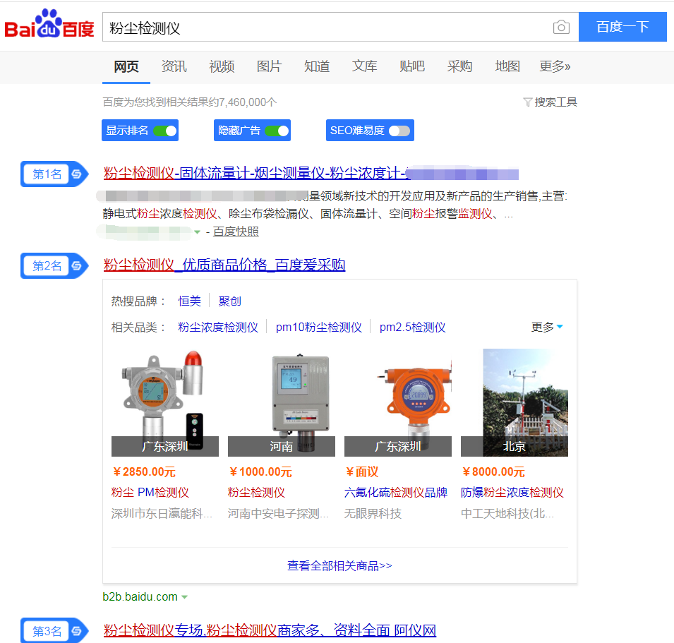Open 粉尘浓度检测仪 category link
The width and height of the screenshot is (674, 643).
218,327
